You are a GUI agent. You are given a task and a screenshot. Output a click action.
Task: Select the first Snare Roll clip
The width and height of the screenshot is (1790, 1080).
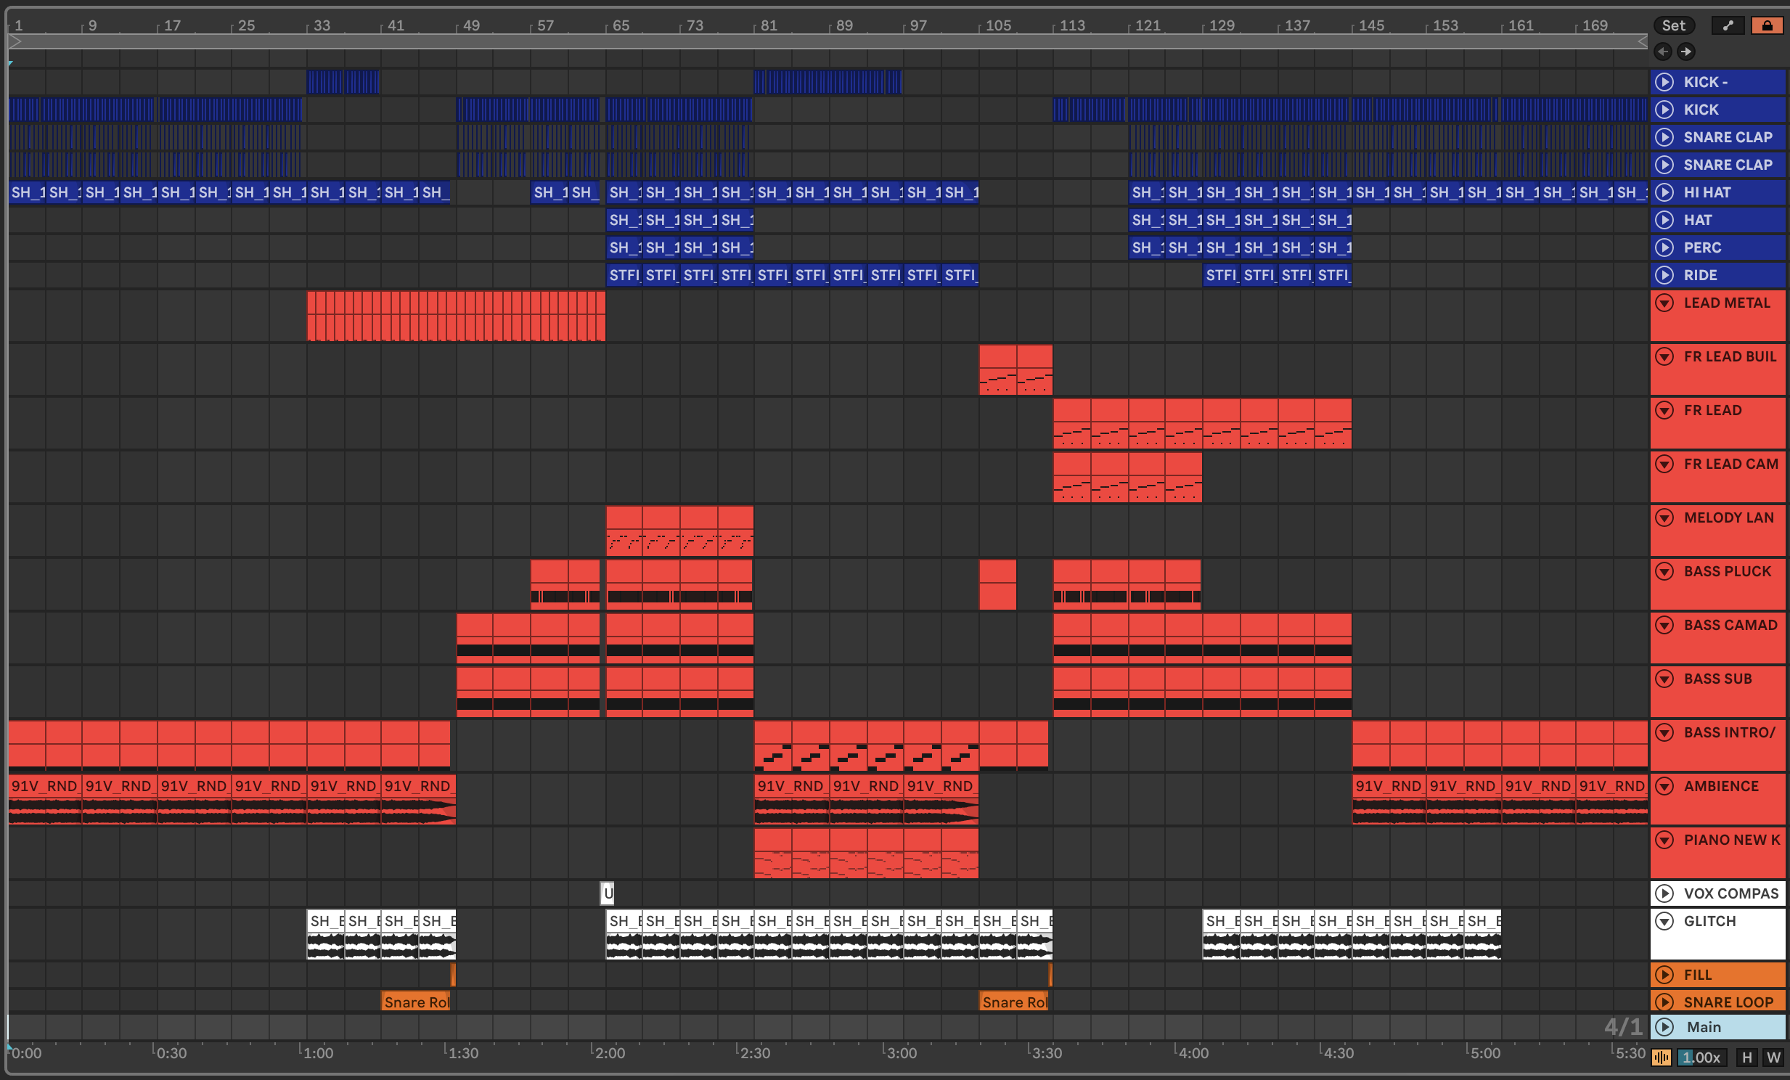click(416, 1002)
